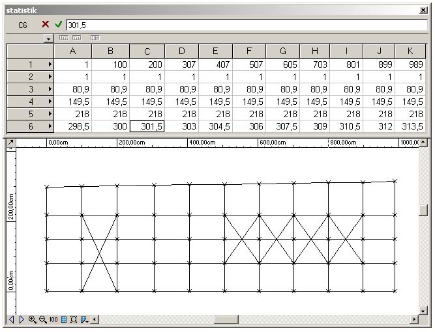The height and width of the screenshot is (332, 435).
Task: Expand row 4 arrow in row header
Action: (50, 102)
